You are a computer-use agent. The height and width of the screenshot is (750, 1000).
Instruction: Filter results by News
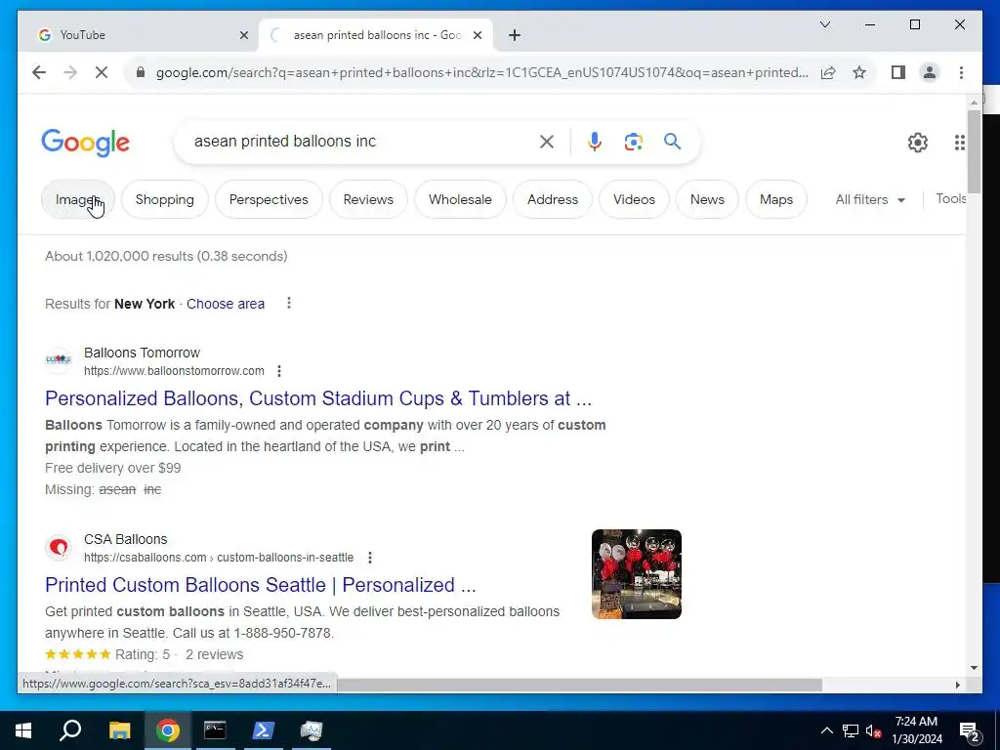[x=707, y=199]
